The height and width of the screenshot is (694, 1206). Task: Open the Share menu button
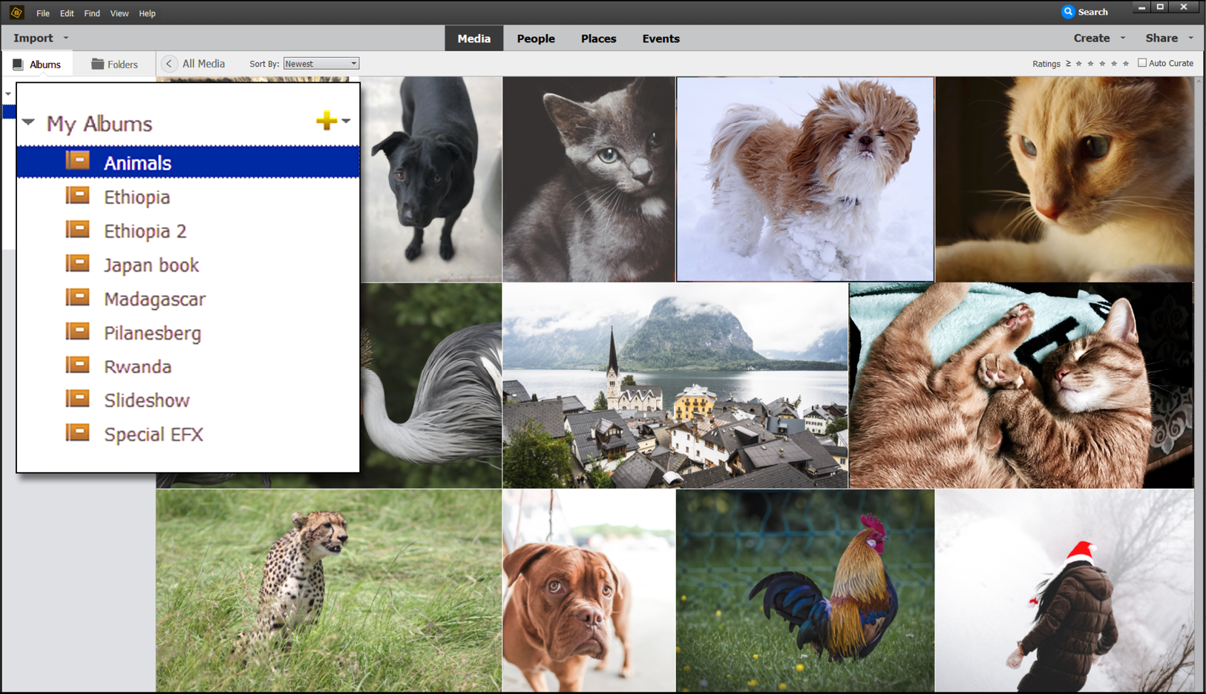click(x=1169, y=38)
